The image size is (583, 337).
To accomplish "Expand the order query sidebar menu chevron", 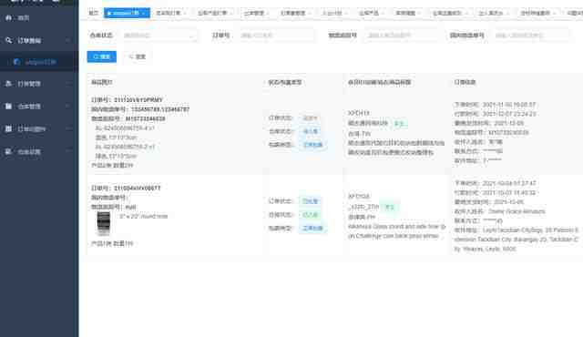I will pyautogui.click(x=67, y=40).
